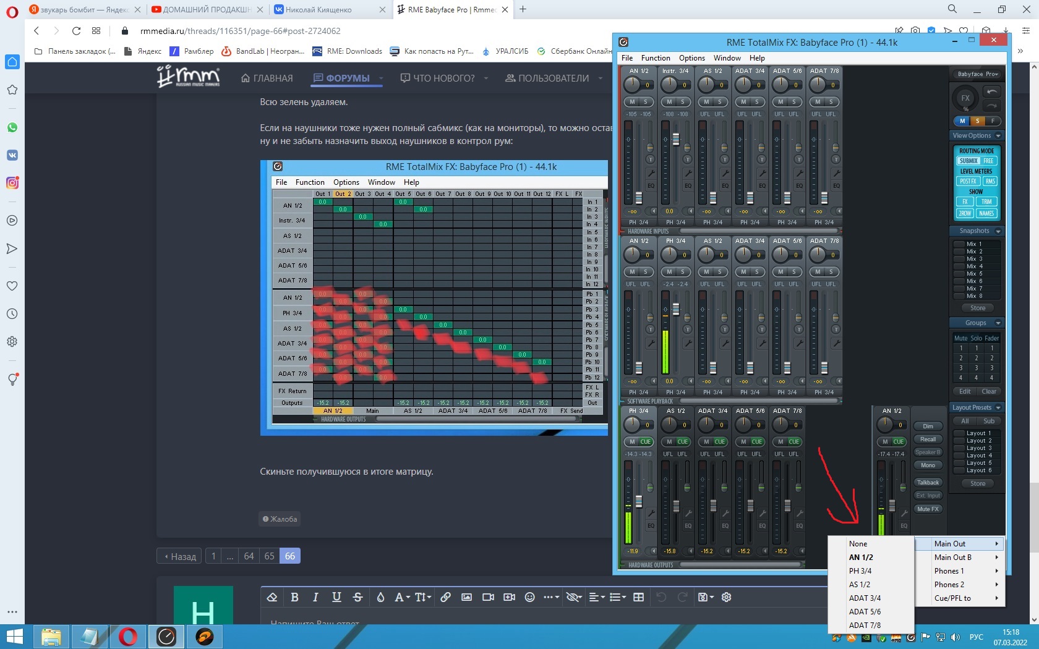Toggle RMS level meters option
The height and width of the screenshot is (649, 1039).
(x=990, y=182)
